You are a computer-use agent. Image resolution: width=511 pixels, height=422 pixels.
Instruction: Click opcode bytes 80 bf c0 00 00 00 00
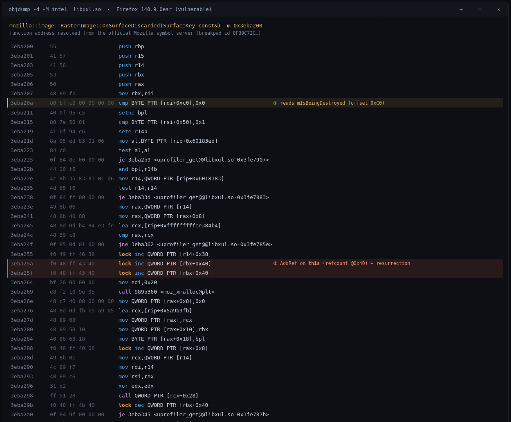82,103
